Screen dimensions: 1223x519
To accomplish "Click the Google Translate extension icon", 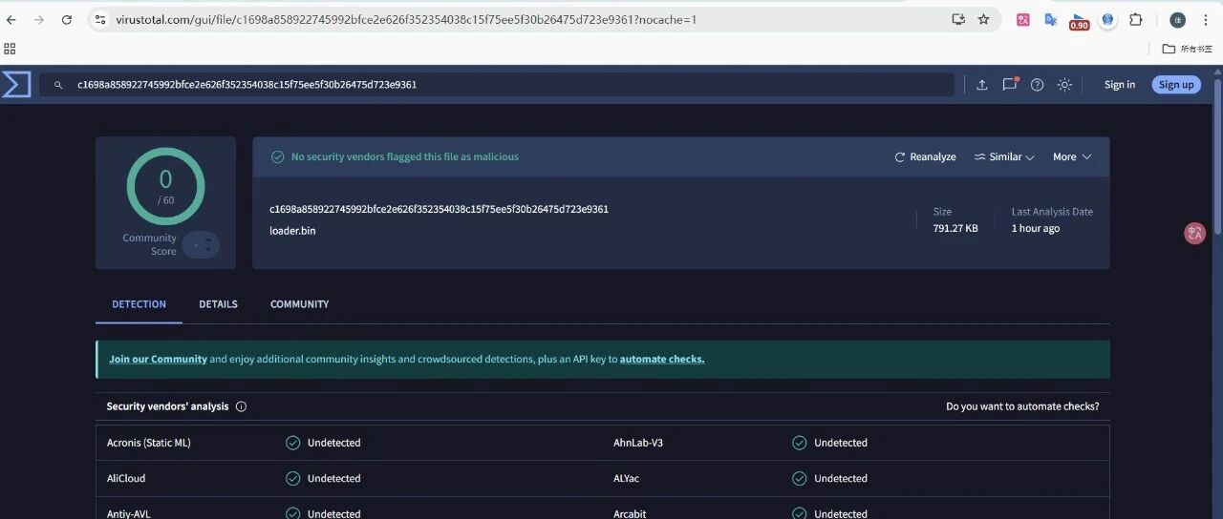I will click(1051, 19).
